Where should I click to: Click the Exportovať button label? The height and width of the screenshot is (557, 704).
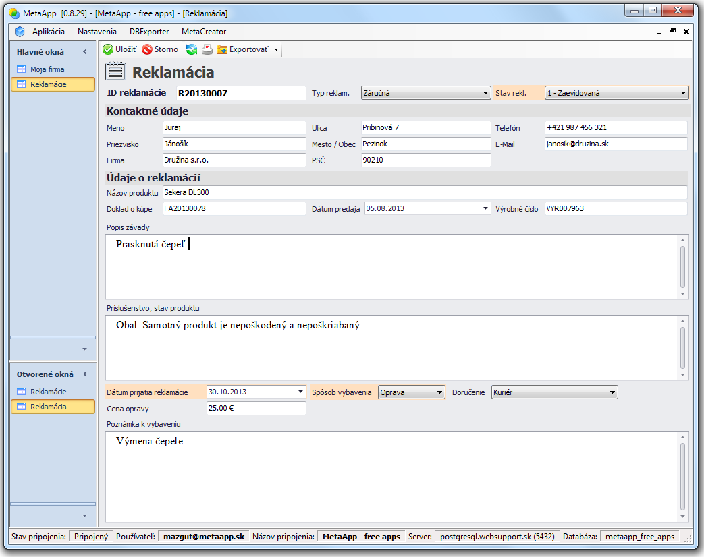249,49
